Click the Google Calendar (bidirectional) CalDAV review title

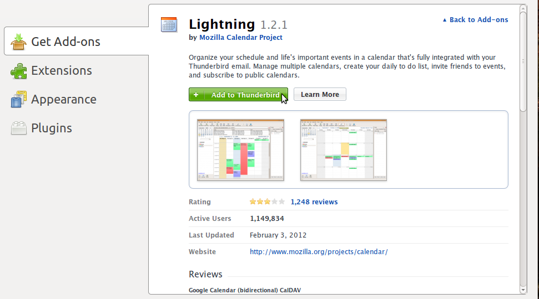click(245, 290)
